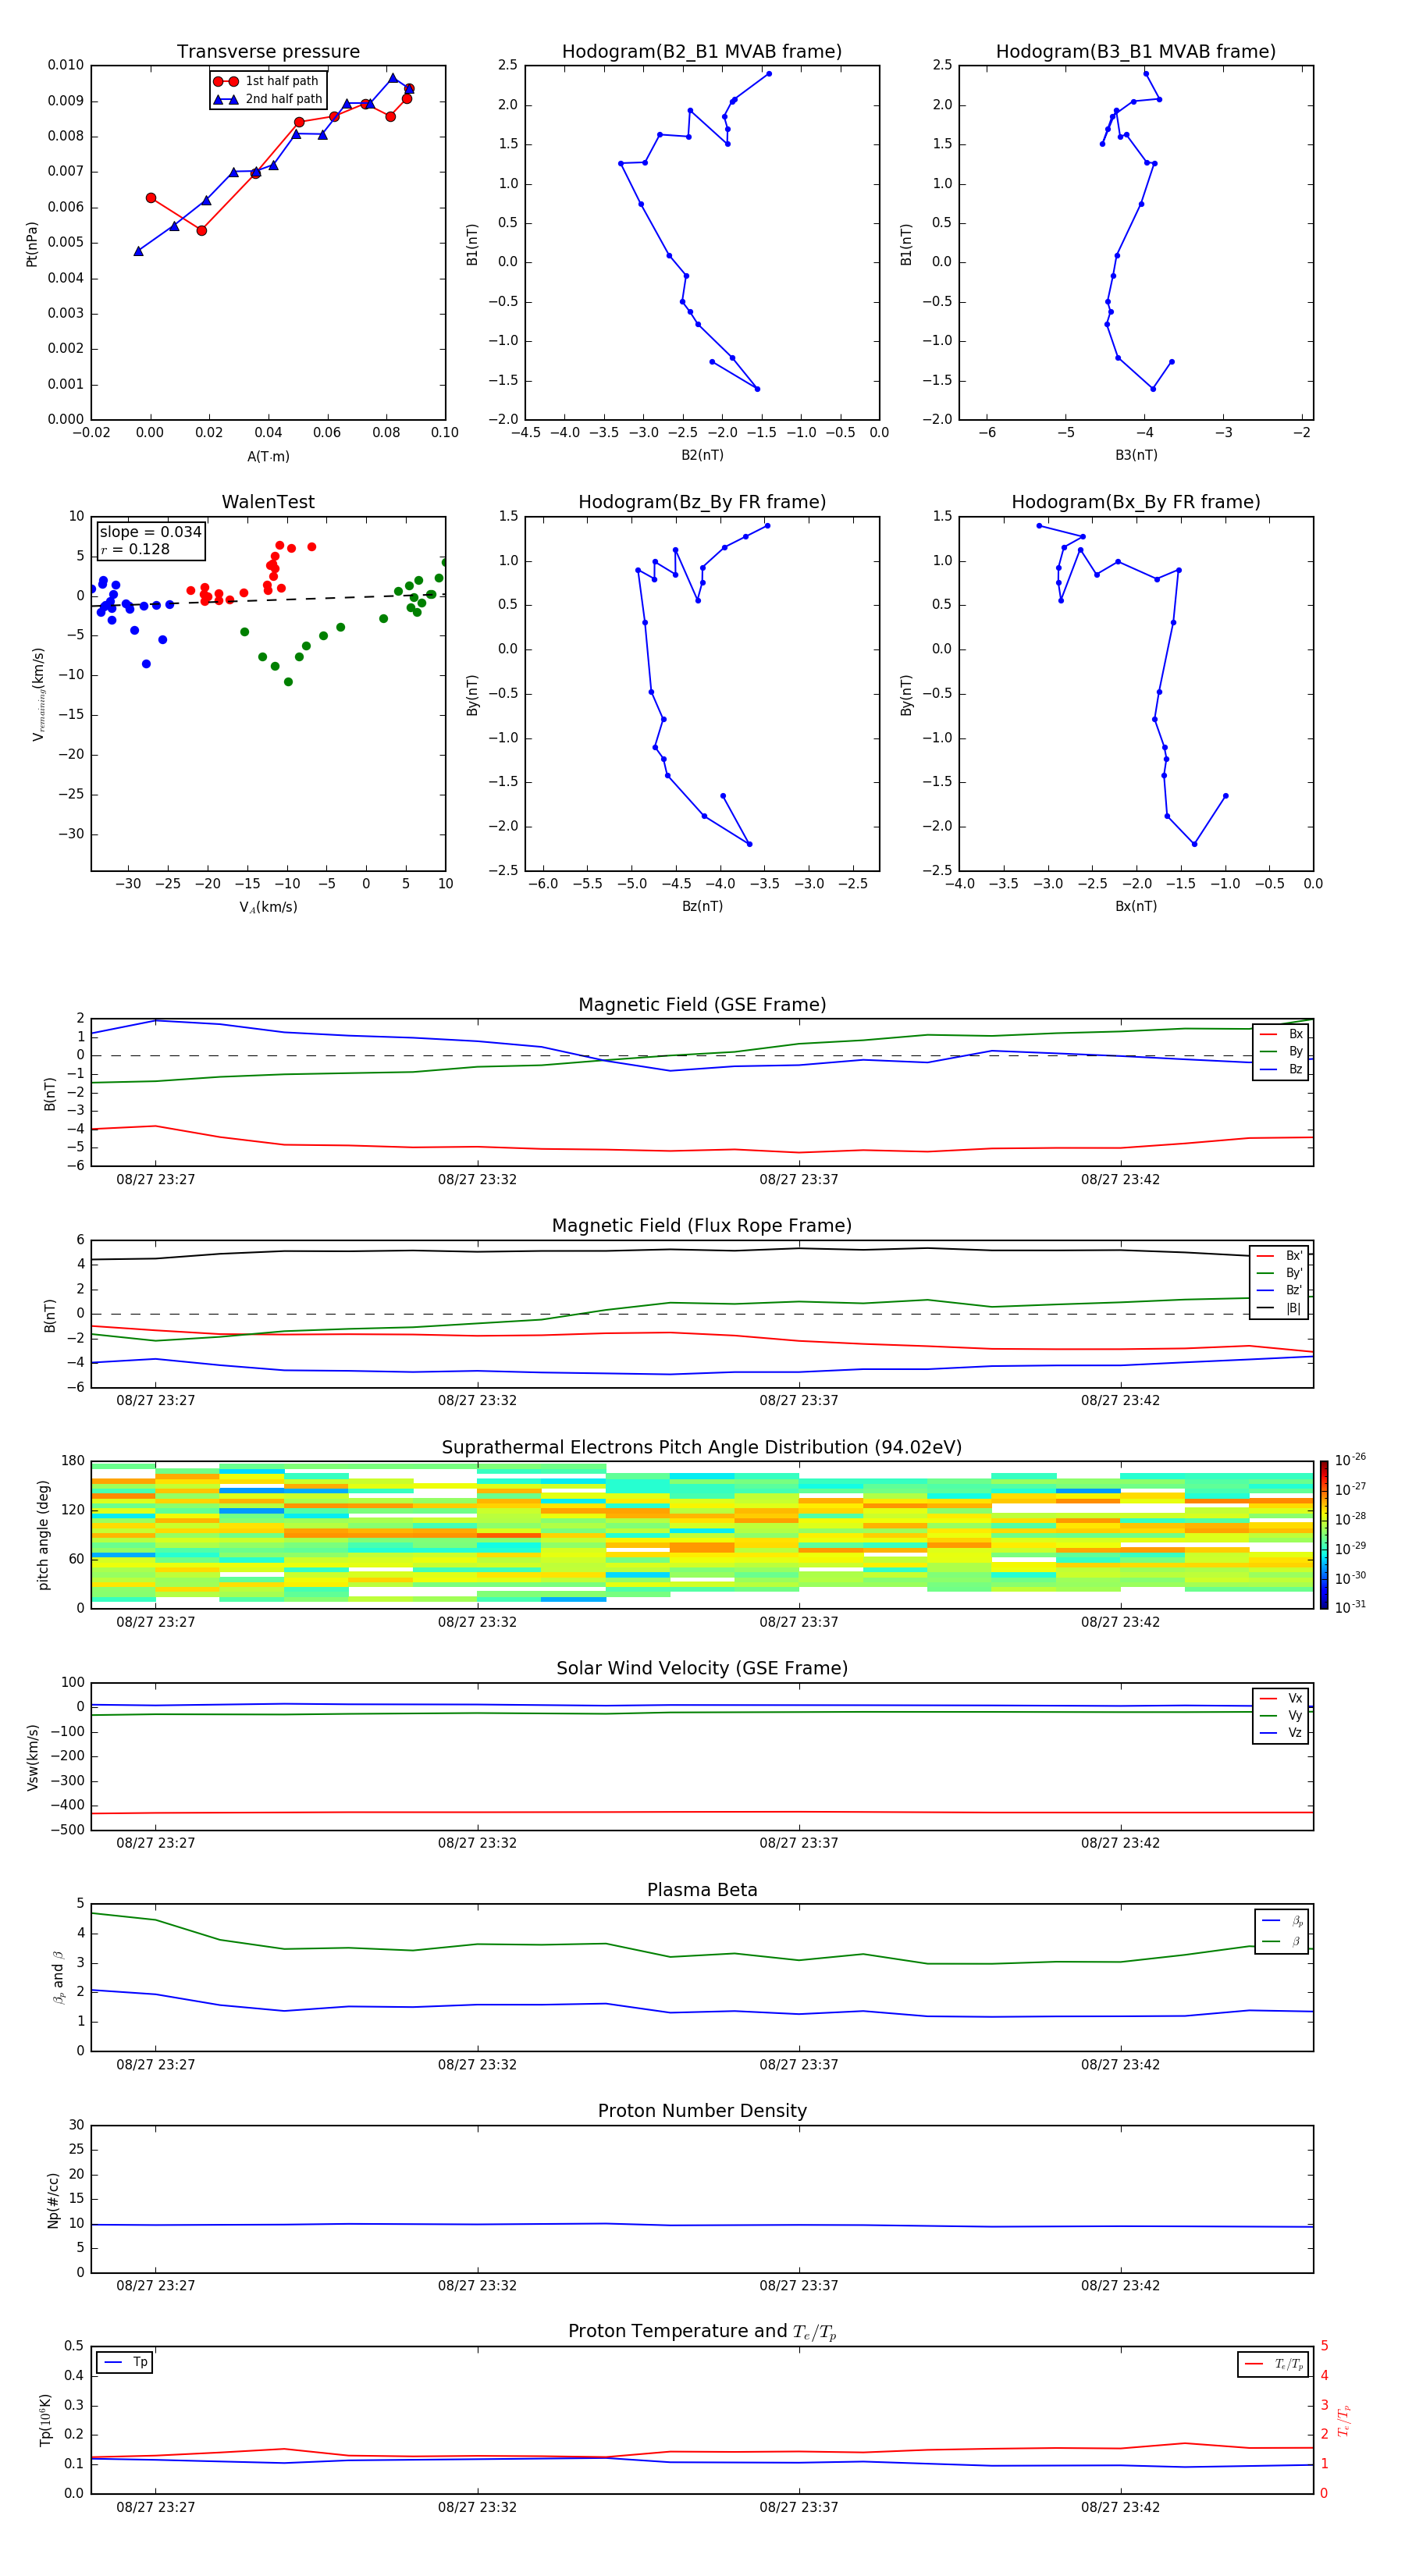
Task: Click the "Pt(nPa)" y-axis label
Action: pyautogui.click(x=32, y=244)
